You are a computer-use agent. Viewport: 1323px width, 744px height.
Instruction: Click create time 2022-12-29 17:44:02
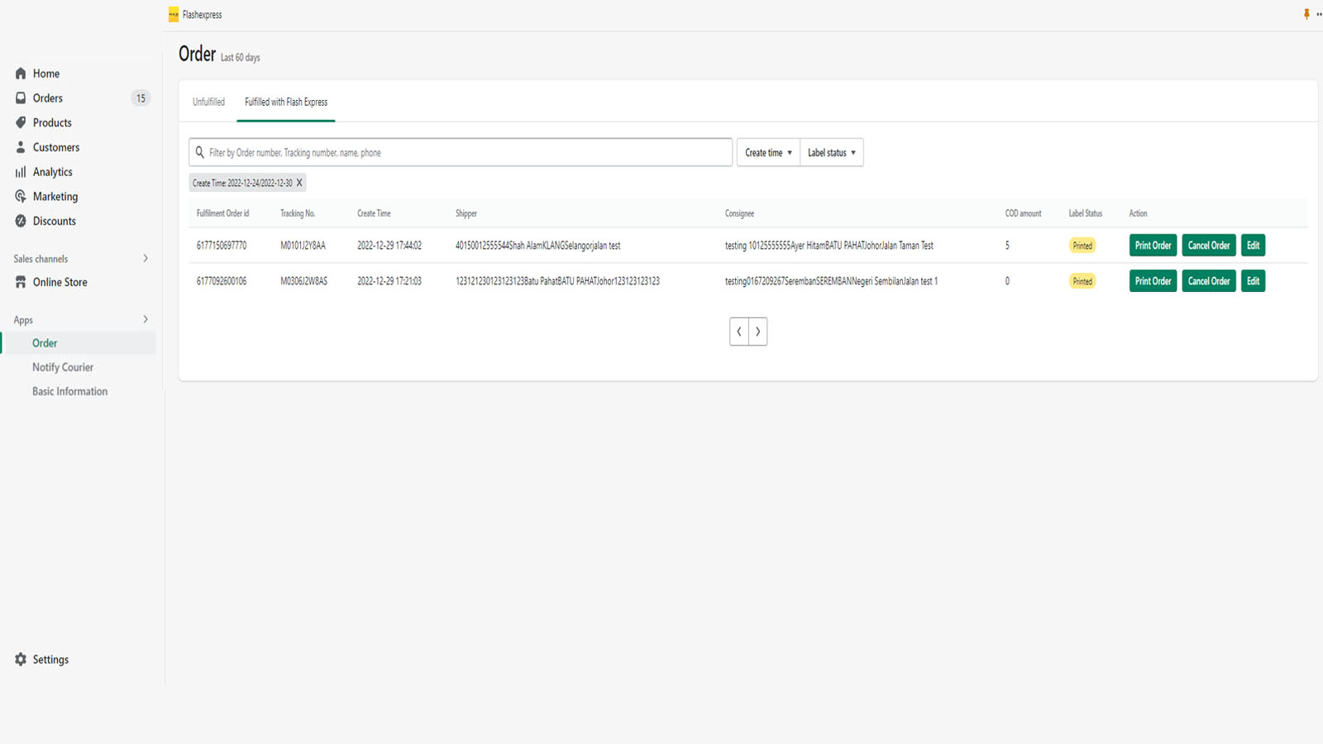point(389,246)
